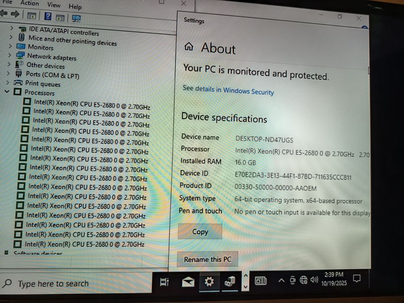Expand the Monitors node

(10, 46)
